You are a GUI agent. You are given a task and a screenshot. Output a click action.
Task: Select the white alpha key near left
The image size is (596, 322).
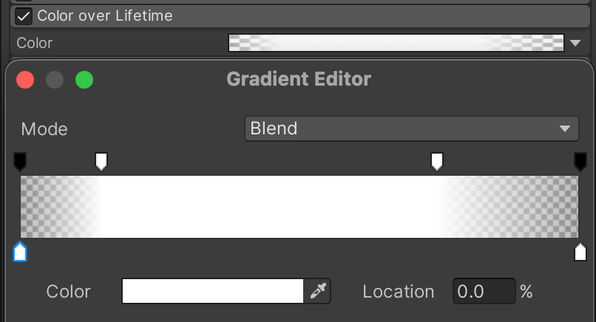[x=101, y=161]
